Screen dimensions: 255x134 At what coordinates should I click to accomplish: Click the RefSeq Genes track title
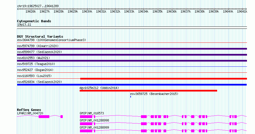coord(29,110)
